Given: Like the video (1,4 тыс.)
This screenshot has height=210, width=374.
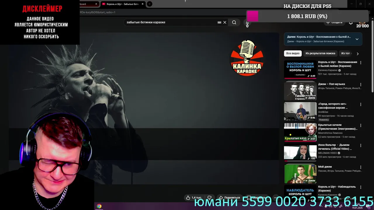Looking at the screenshot, I should 194,197.
